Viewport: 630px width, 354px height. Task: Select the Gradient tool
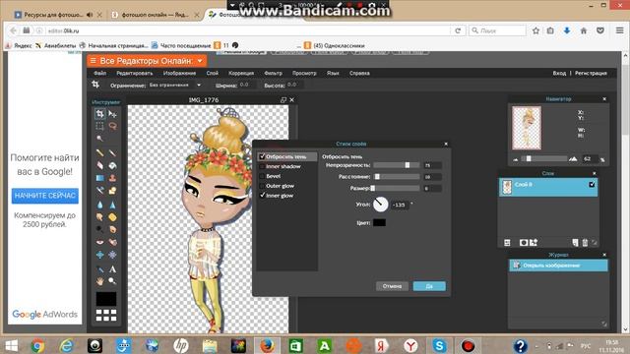click(x=99, y=178)
